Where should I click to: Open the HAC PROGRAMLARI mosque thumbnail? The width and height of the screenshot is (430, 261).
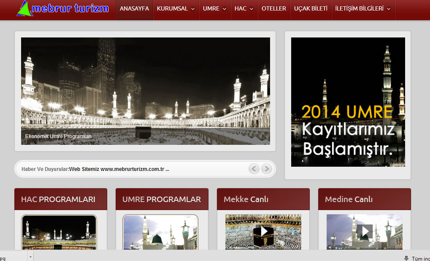(59, 232)
